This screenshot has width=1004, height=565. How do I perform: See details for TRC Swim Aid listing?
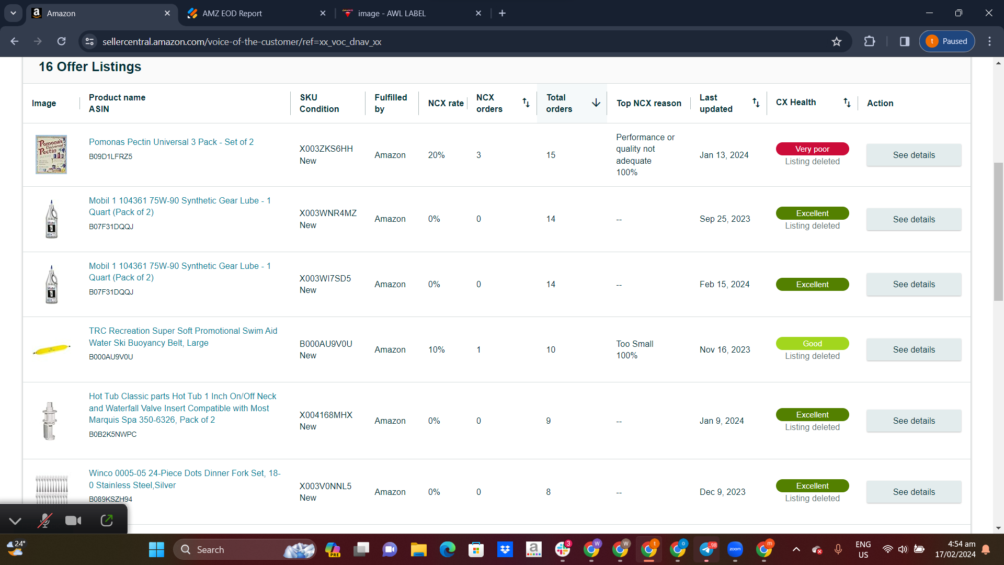[x=914, y=349]
